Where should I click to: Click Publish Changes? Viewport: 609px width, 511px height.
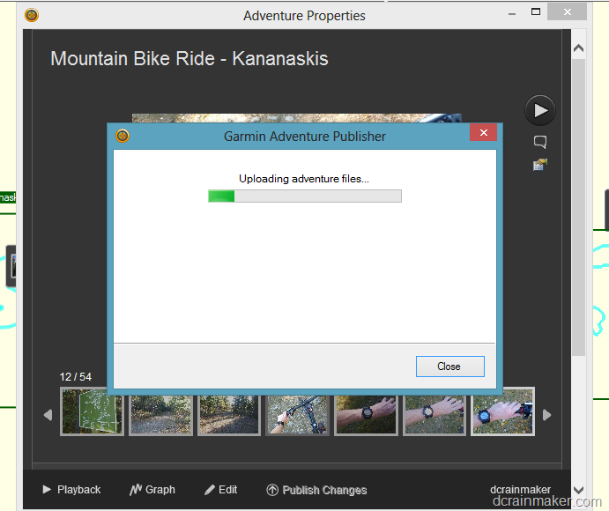coord(316,490)
